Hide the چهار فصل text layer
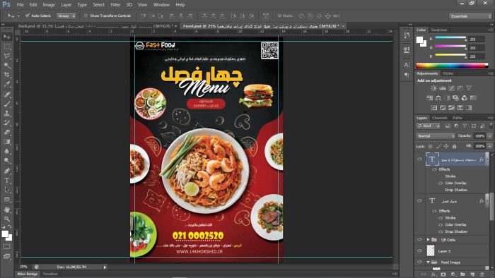The height and width of the screenshot is (278, 495). pos(419,200)
